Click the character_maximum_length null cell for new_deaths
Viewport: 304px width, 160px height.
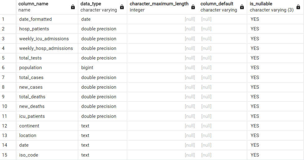190,106
